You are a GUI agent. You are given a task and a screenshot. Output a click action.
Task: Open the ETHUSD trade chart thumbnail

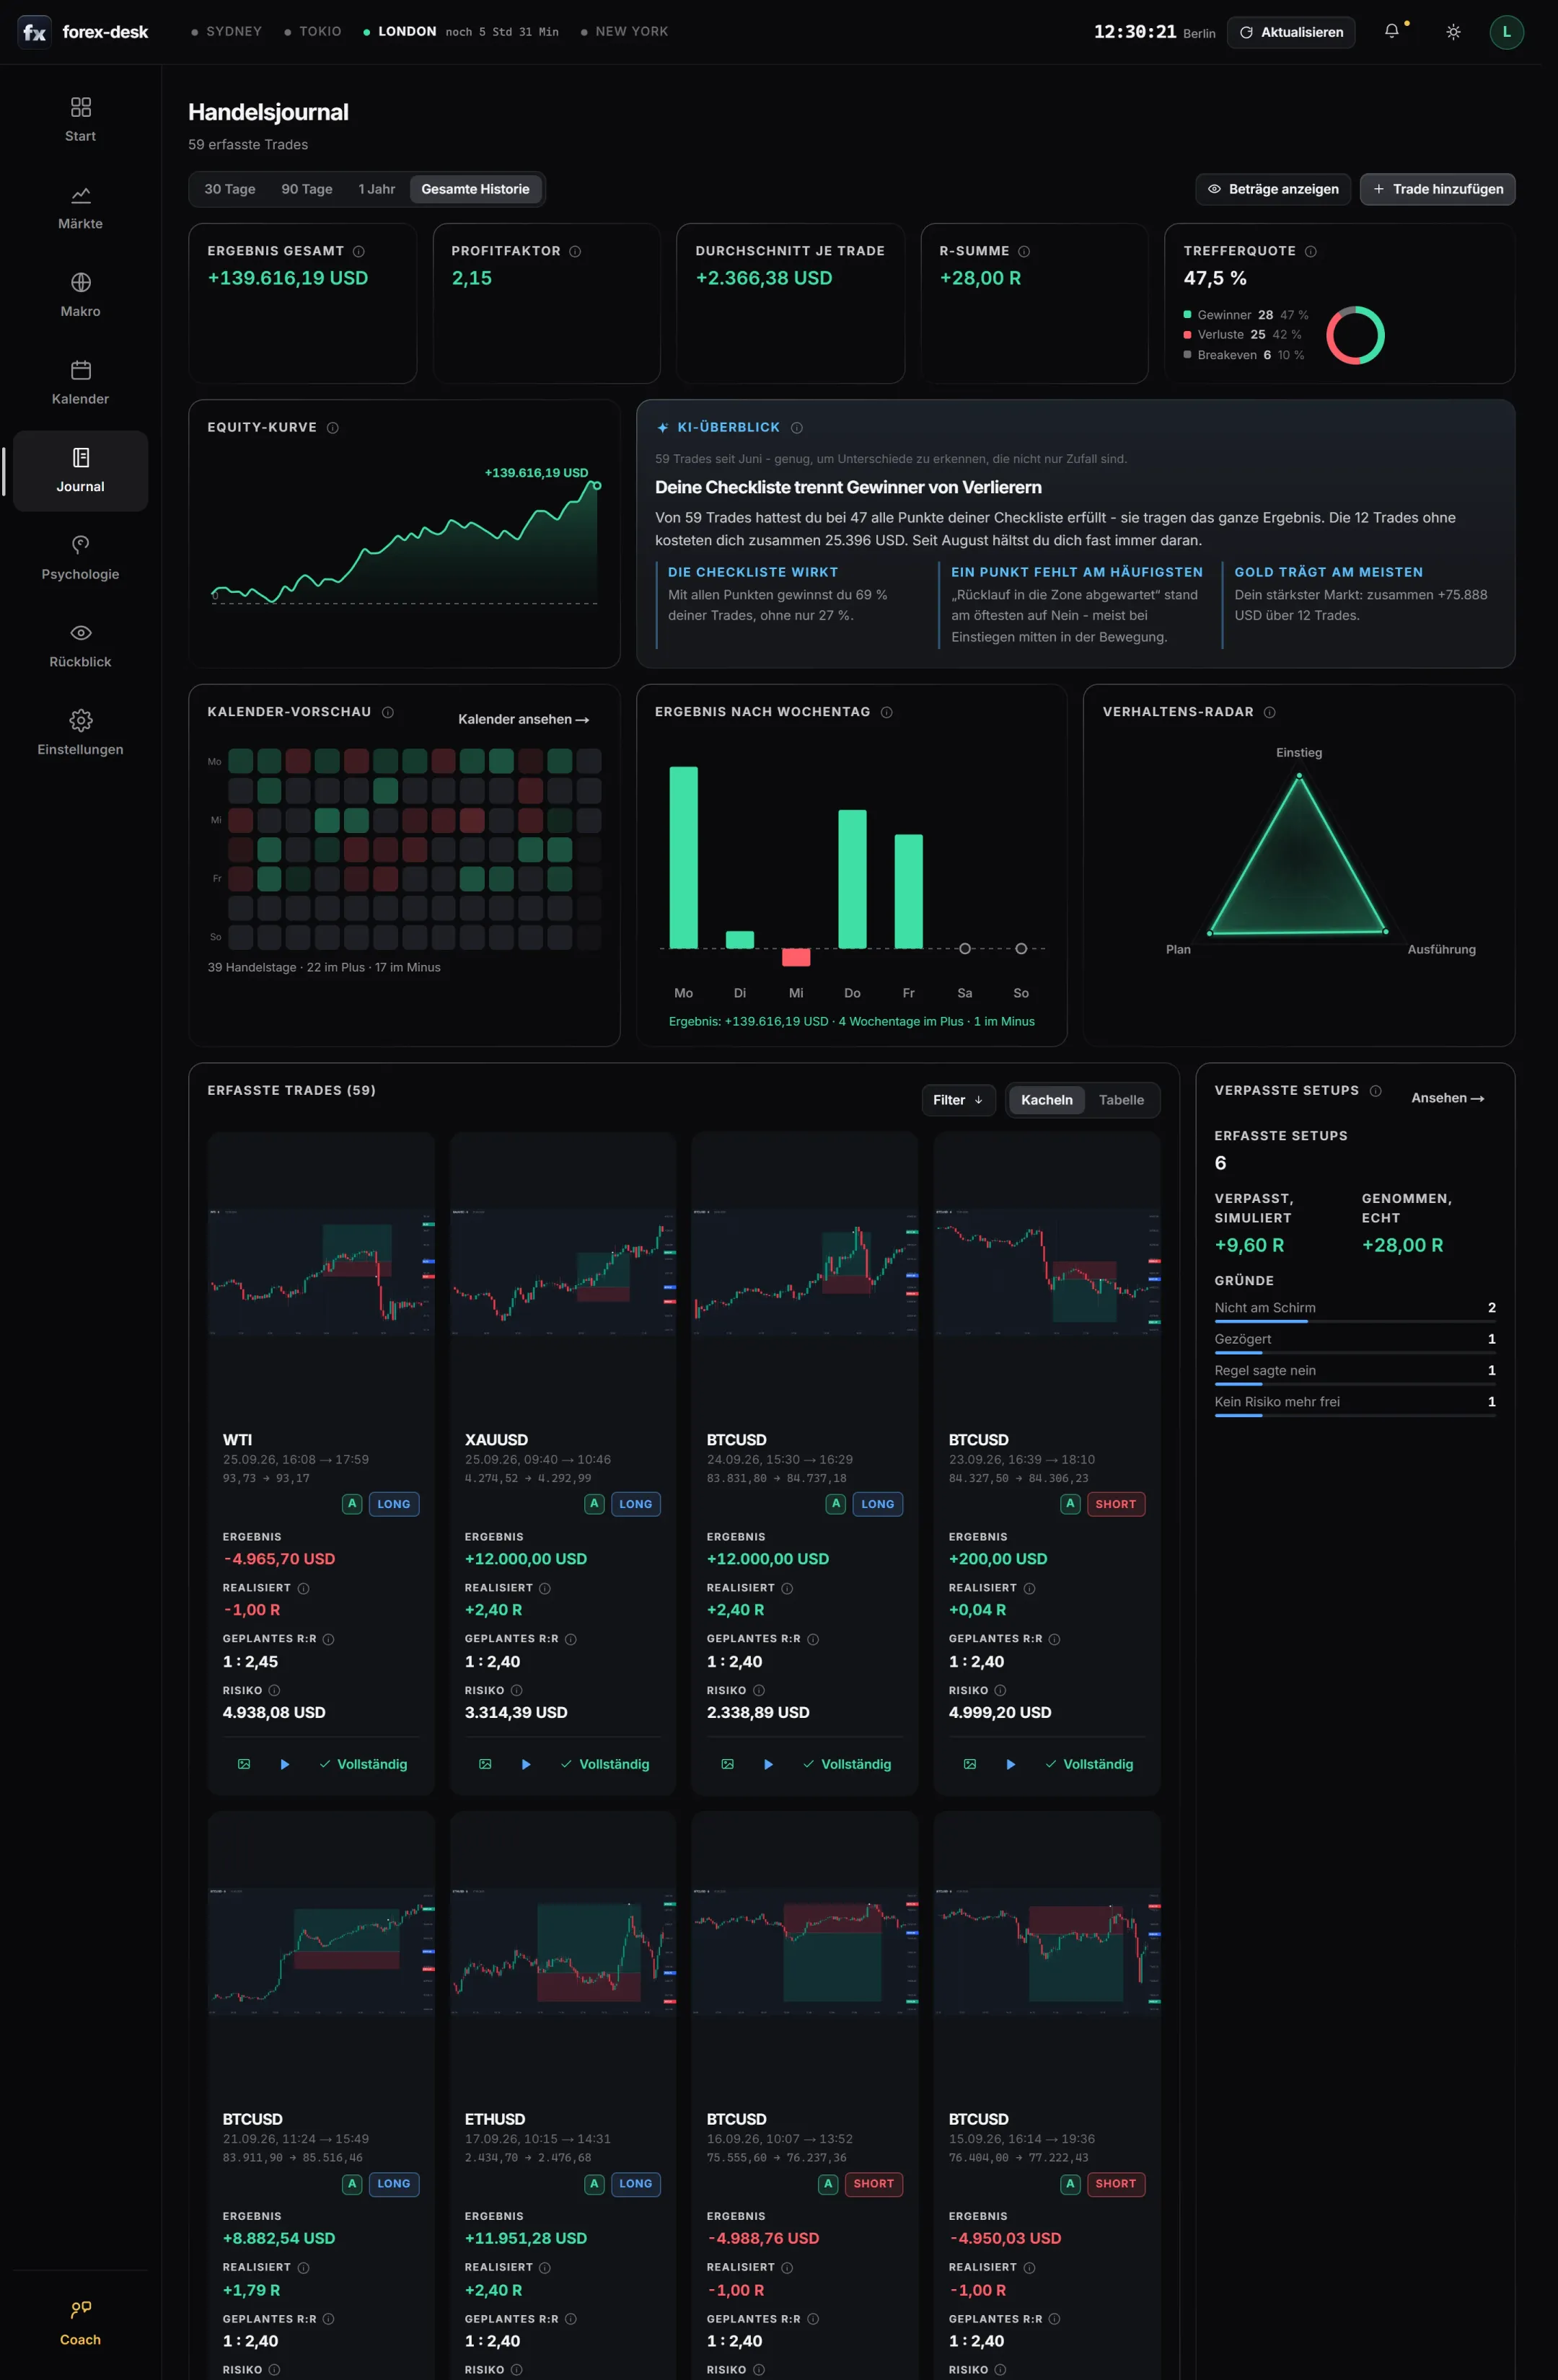pos(563,1951)
